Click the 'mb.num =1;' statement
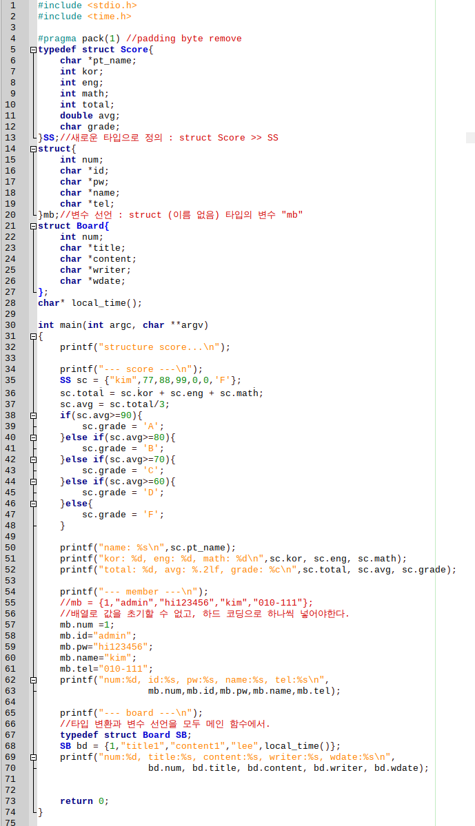Screen dimensions: 475x826 click(x=87, y=626)
